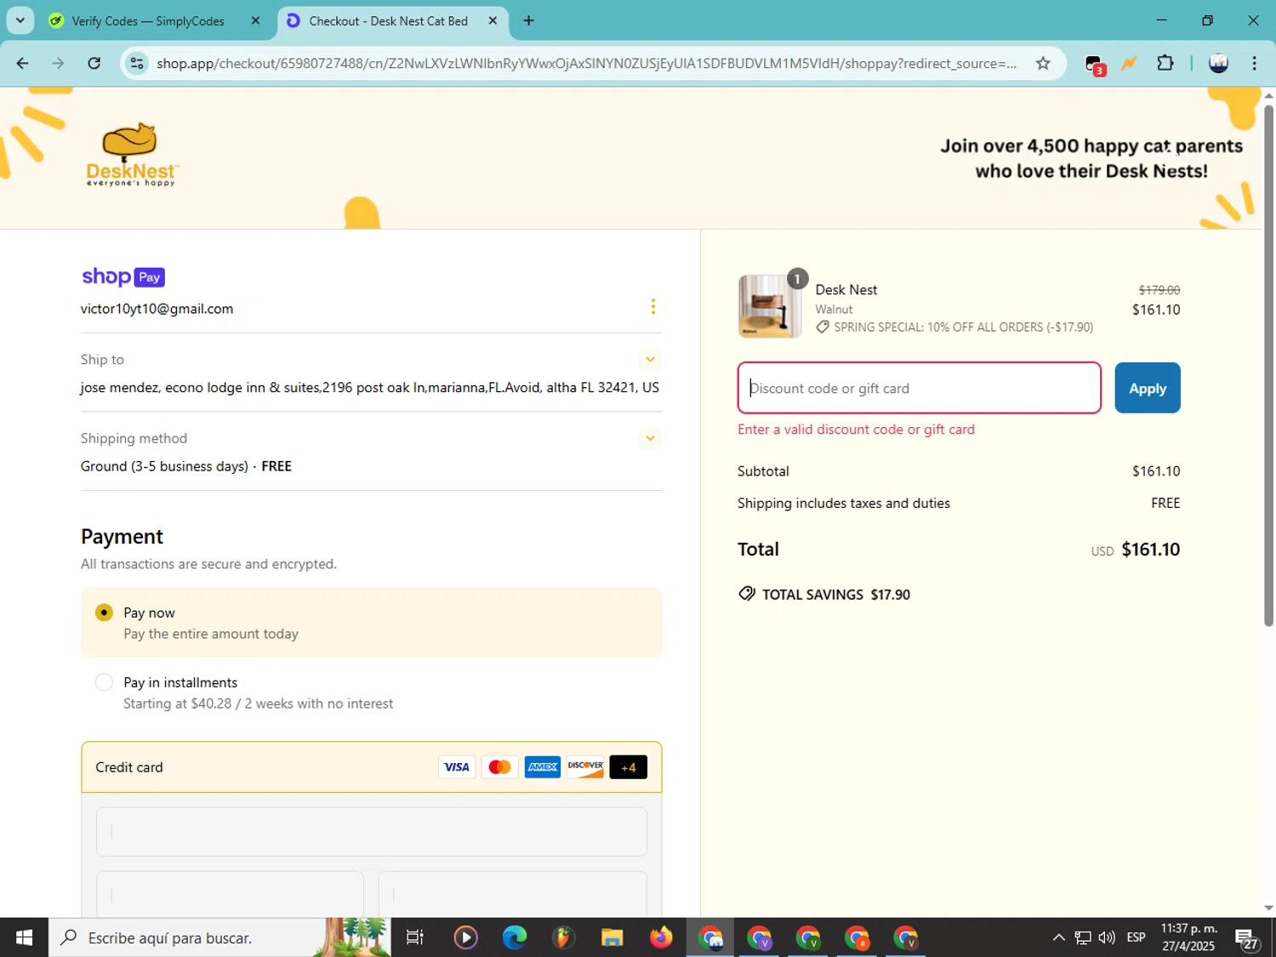Launch Firefox from the taskbar
This screenshot has width=1276, height=957.
click(660, 937)
